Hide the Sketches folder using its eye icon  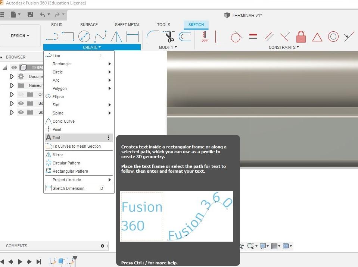(x=21, y=112)
